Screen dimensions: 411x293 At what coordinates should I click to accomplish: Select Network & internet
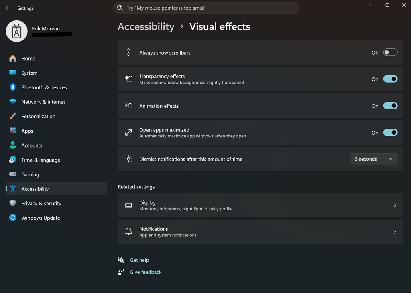[56, 102]
